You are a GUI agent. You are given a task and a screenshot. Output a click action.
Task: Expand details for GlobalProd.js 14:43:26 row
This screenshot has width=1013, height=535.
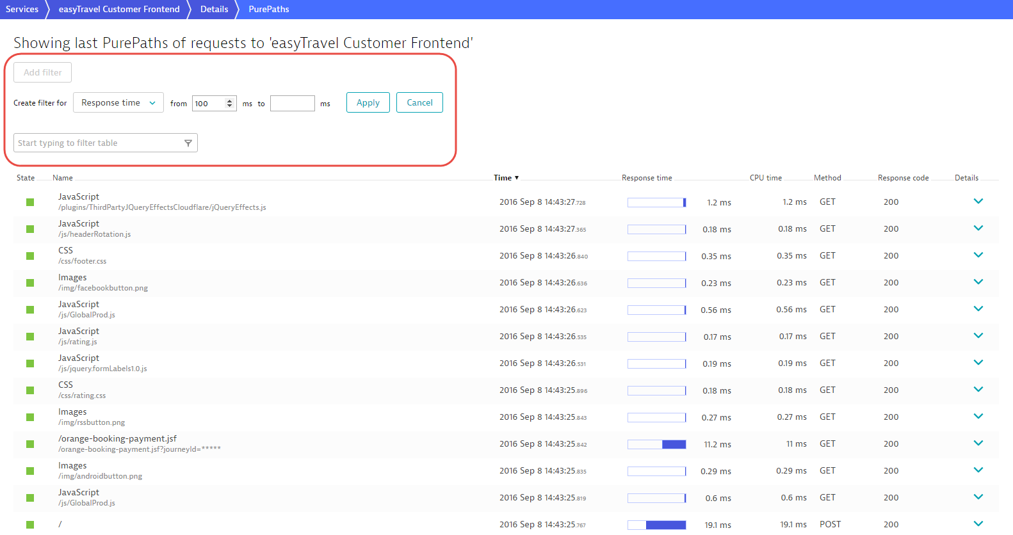[978, 308]
